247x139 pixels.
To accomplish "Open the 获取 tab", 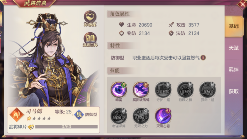I will (234, 91).
